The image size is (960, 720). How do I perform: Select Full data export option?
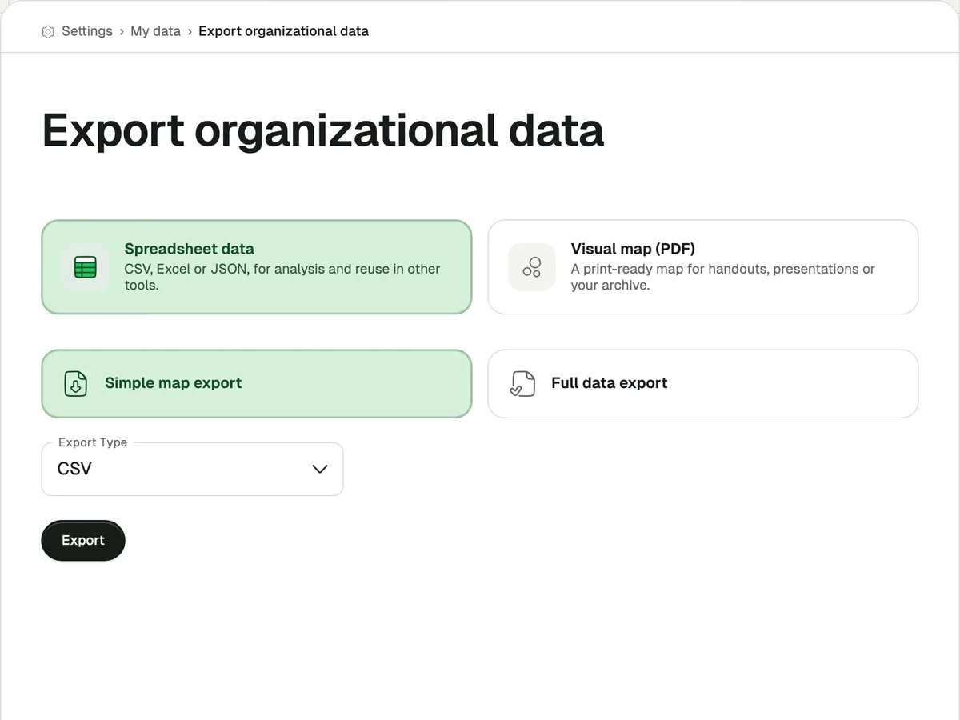pyautogui.click(x=703, y=384)
